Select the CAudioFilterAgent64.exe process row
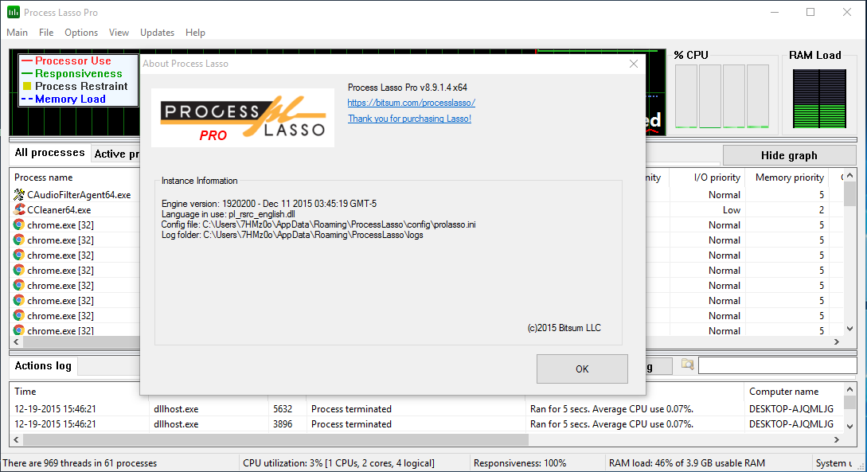The width and height of the screenshot is (867, 472). [72, 194]
